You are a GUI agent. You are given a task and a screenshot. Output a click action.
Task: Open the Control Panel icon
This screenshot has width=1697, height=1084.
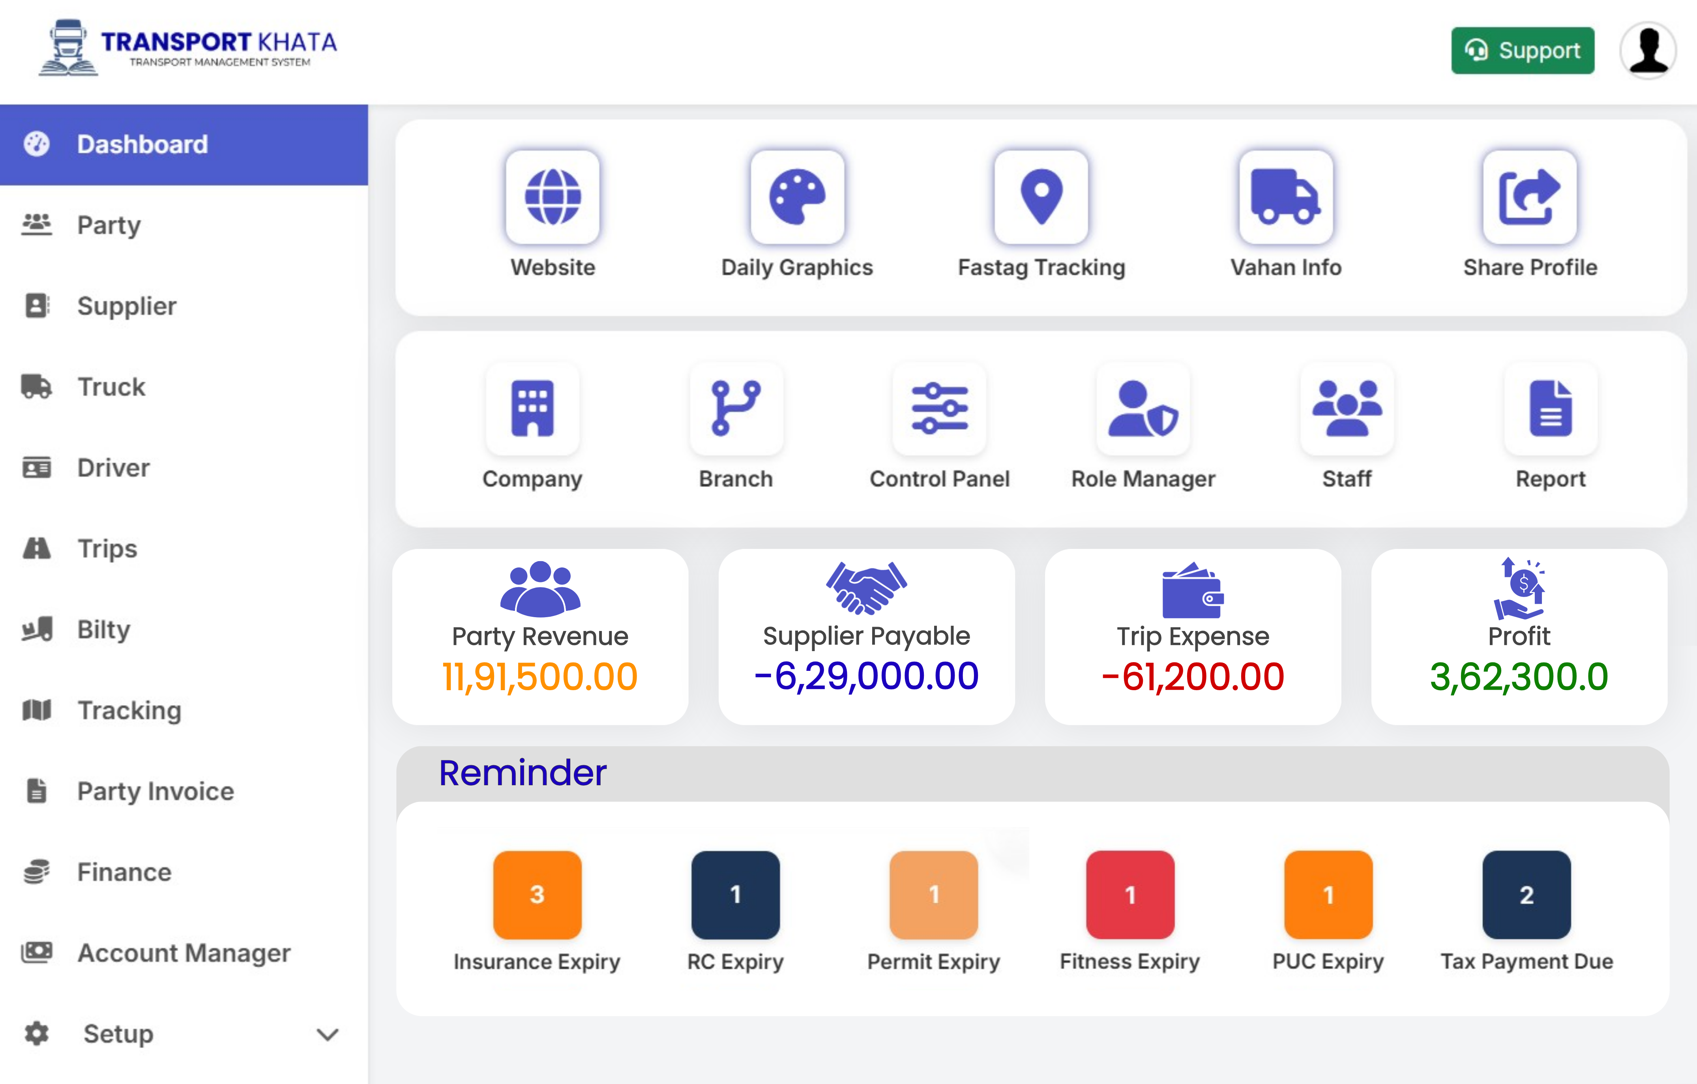coord(939,409)
